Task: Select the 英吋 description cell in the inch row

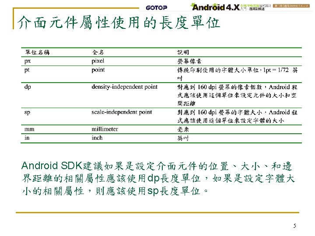Action: pos(183,138)
